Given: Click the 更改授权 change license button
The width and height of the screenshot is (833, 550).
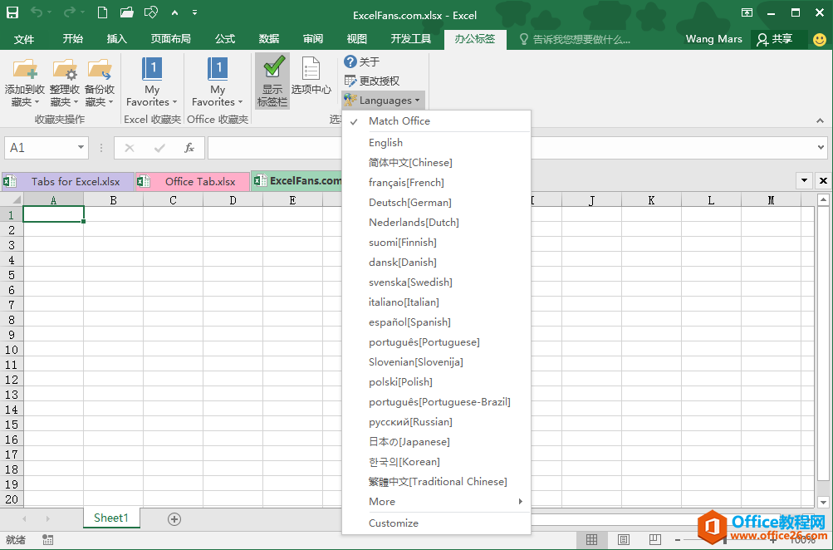Looking at the screenshot, I should (371, 81).
